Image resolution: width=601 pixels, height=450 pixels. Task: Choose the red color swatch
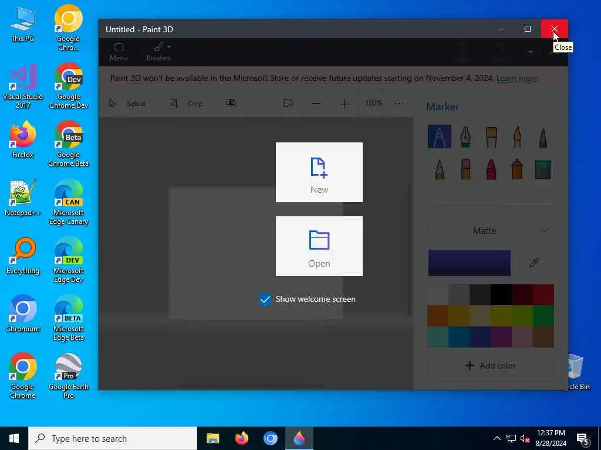click(543, 294)
